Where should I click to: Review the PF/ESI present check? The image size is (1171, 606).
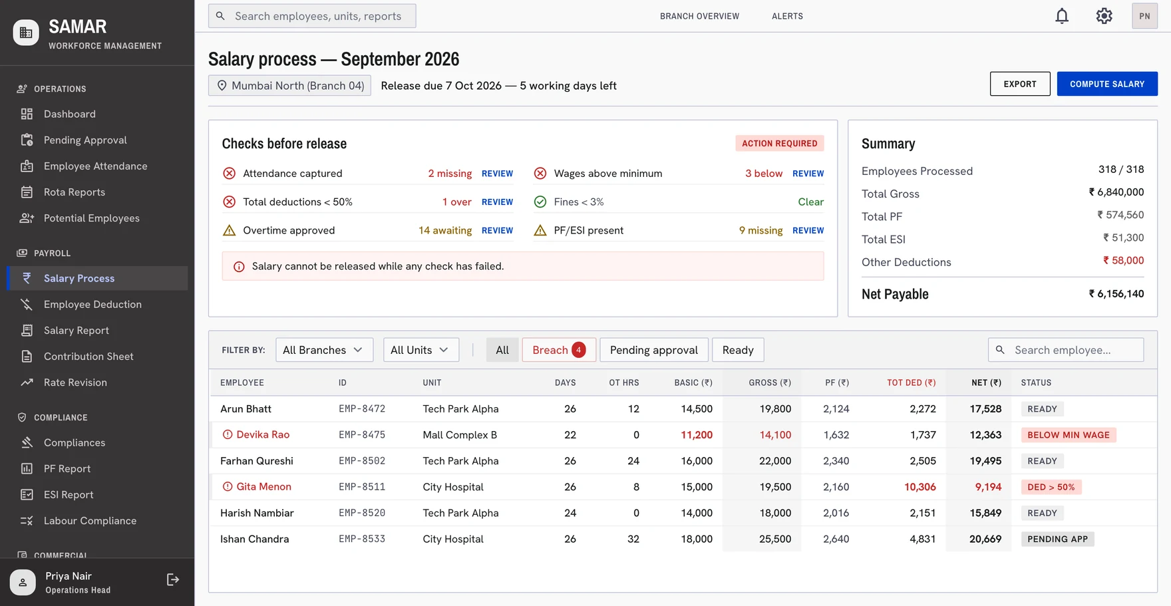coord(808,231)
